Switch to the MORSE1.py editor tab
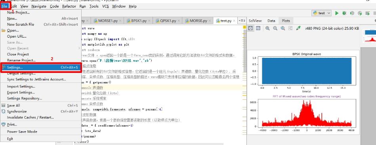This screenshot has width=376, height=145. (107, 21)
